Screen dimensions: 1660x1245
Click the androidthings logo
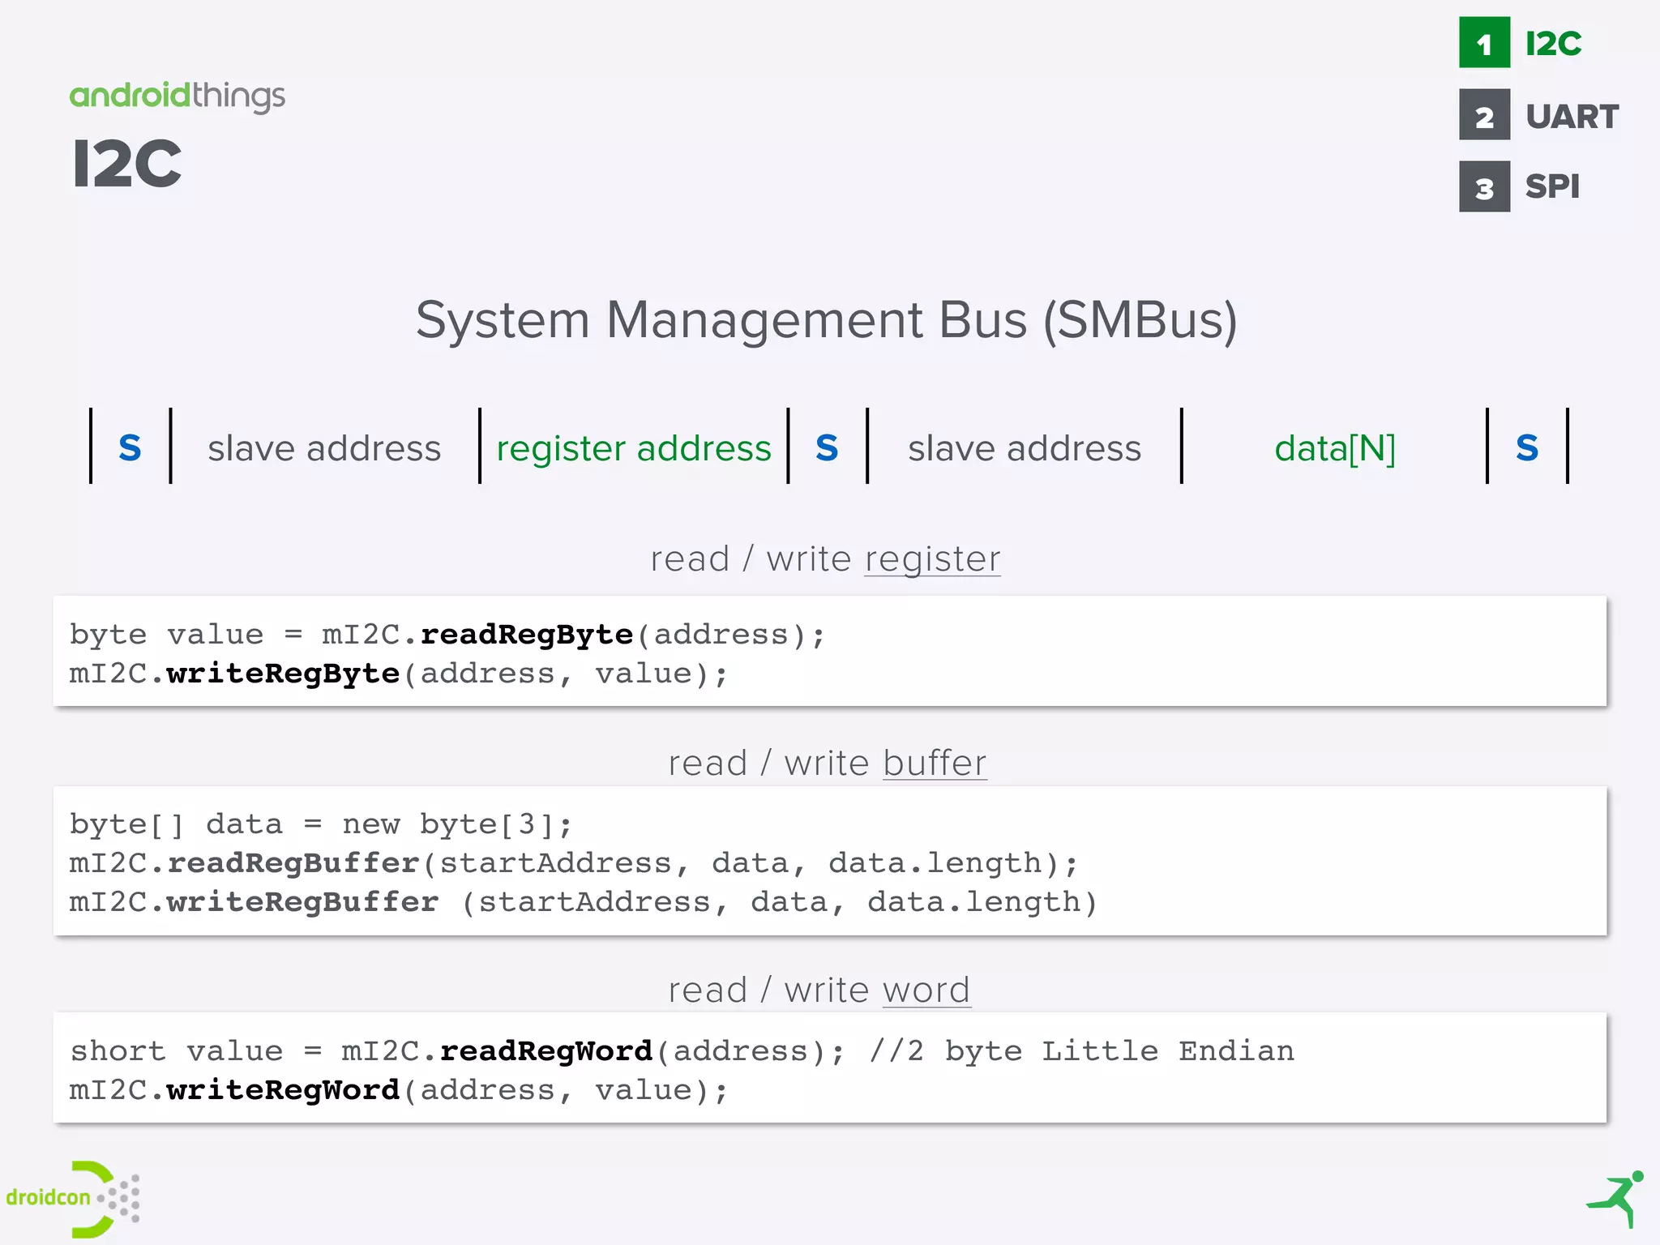pyautogui.click(x=177, y=96)
